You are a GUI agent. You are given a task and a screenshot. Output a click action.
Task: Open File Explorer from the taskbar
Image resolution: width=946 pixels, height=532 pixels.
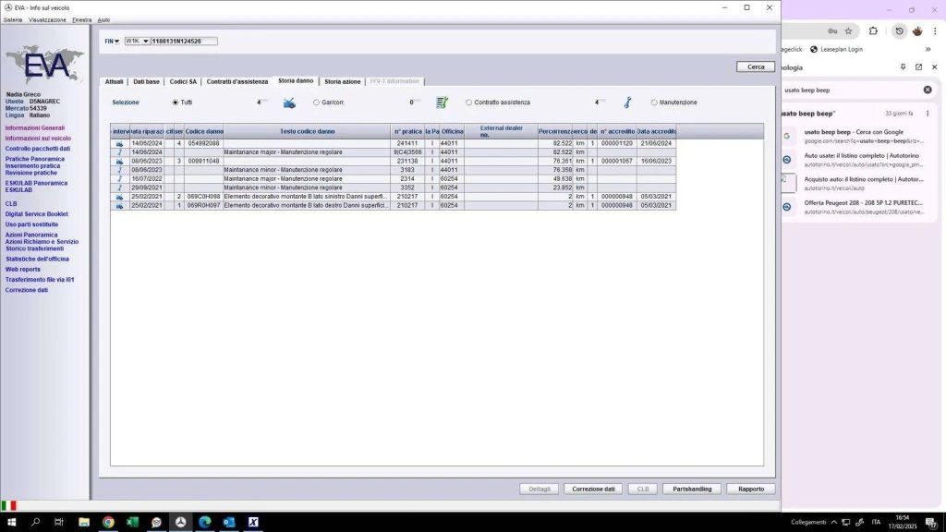(x=84, y=522)
